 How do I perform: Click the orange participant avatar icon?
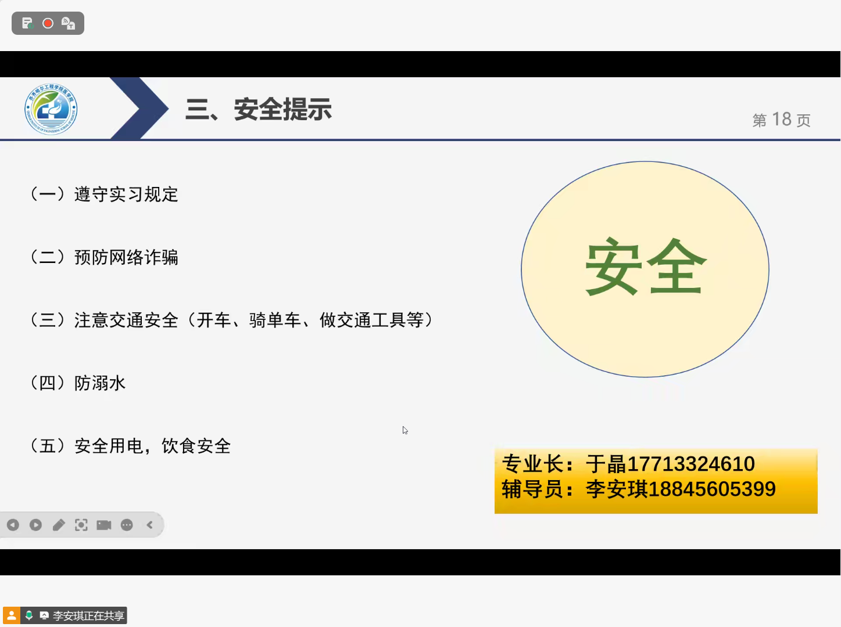click(x=12, y=615)
